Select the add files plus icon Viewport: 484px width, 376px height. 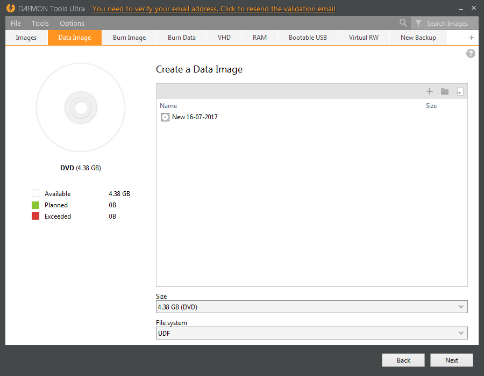[430, 91]
